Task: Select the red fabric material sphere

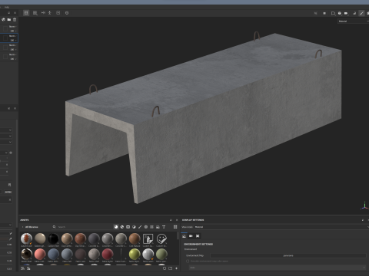Action: pyautogui.click(x=108, y=255)
